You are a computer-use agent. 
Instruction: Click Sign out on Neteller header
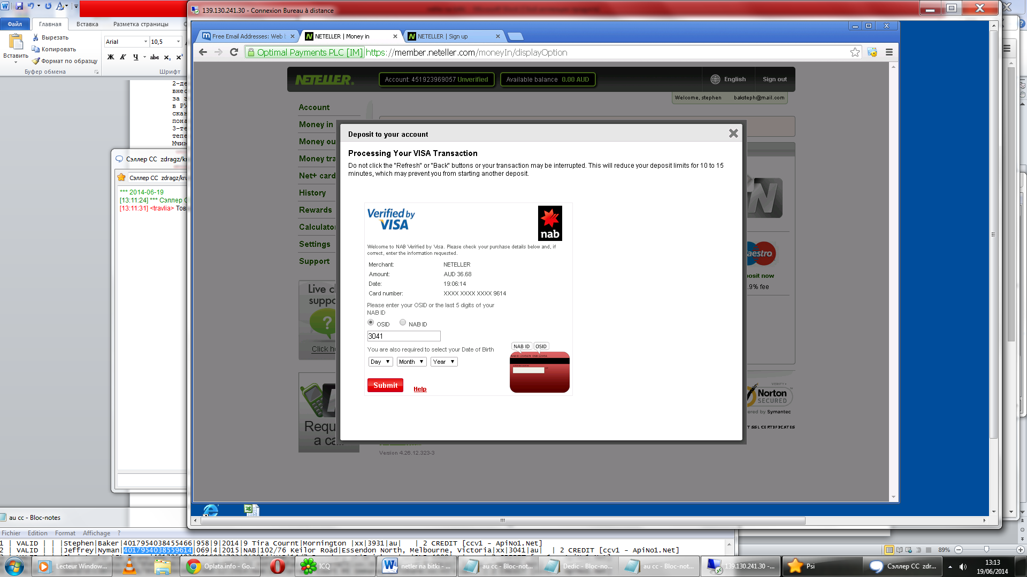pos(775,79)
